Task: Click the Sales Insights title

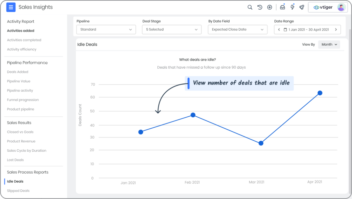Action: point(35,7)
